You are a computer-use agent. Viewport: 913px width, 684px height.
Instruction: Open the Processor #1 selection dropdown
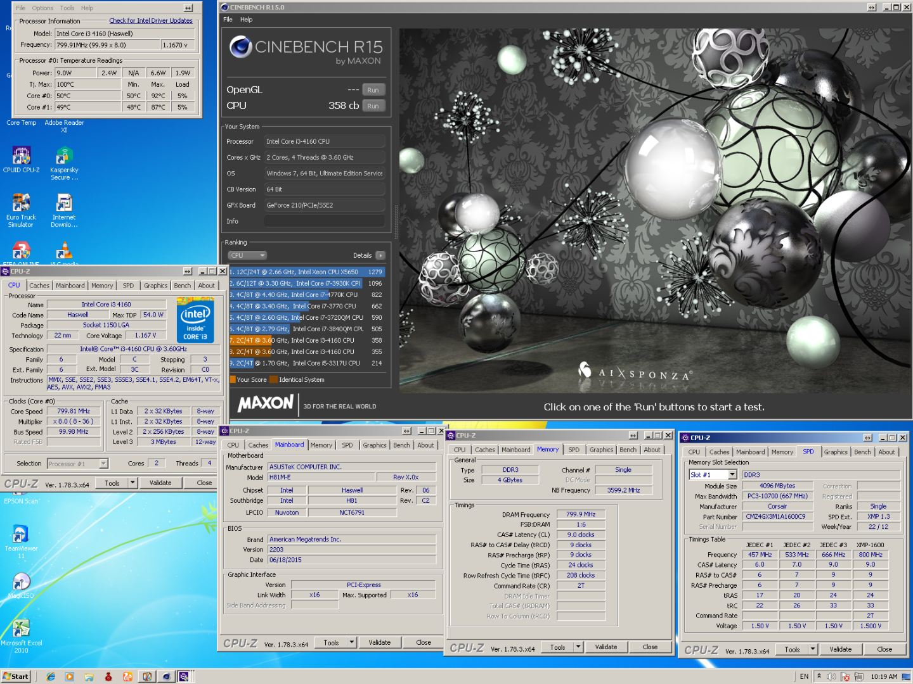pyautogui.click(x=103, y=464)
